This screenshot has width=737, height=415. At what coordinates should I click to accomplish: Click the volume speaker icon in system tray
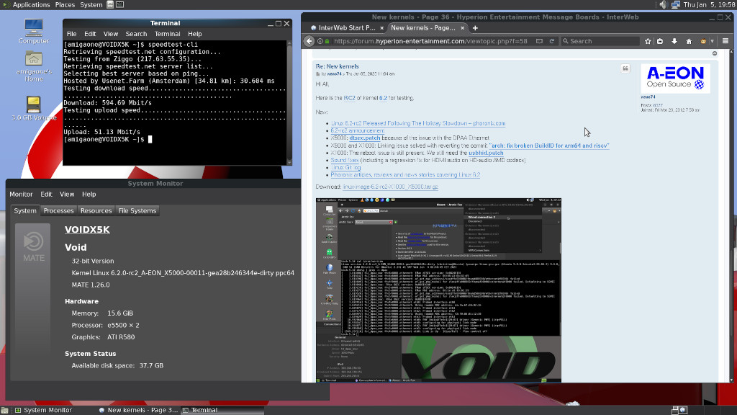click(663, 5)
